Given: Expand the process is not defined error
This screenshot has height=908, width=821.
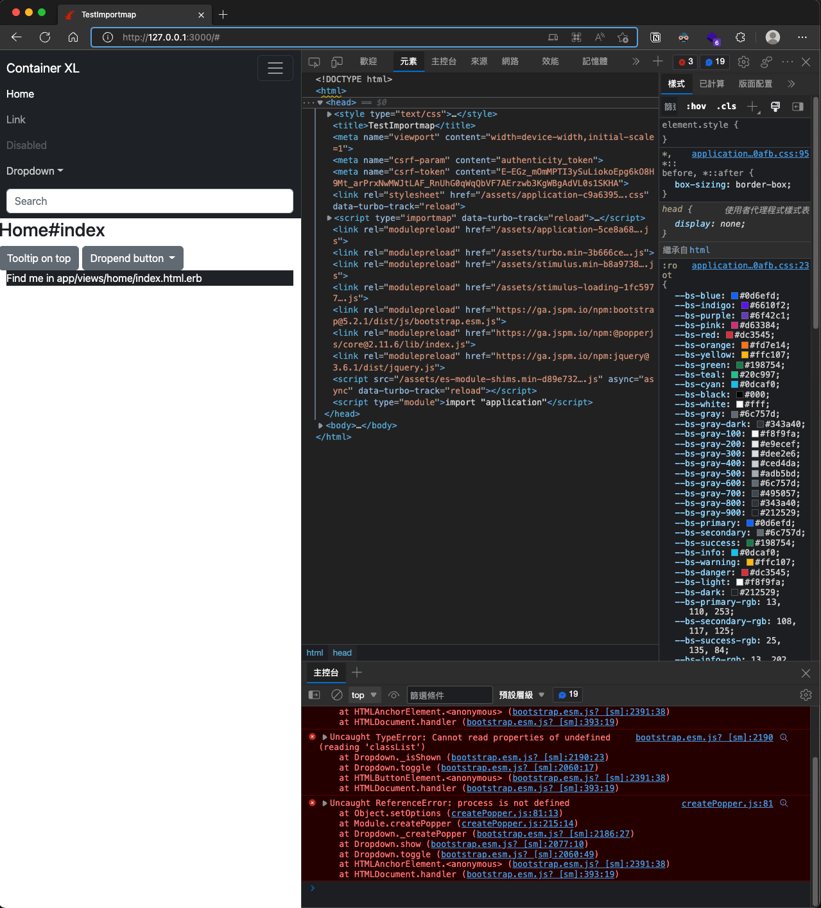Looking at the screenshot, I should click(325, 803).
